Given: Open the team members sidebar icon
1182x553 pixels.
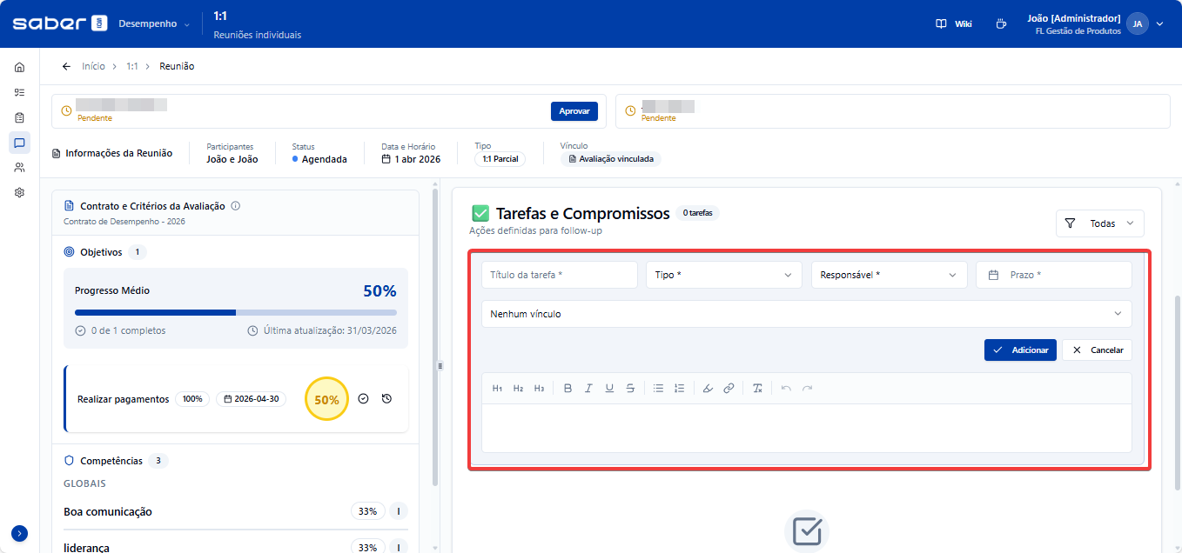Looking at the screenshot, I should pos(19,167).
